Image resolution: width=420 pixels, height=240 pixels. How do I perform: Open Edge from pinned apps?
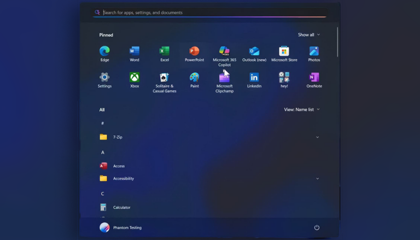[104, 54]
